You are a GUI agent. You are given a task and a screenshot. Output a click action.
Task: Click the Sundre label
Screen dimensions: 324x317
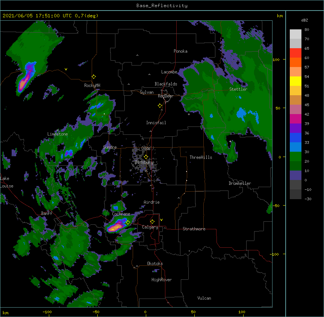point(110,147)
